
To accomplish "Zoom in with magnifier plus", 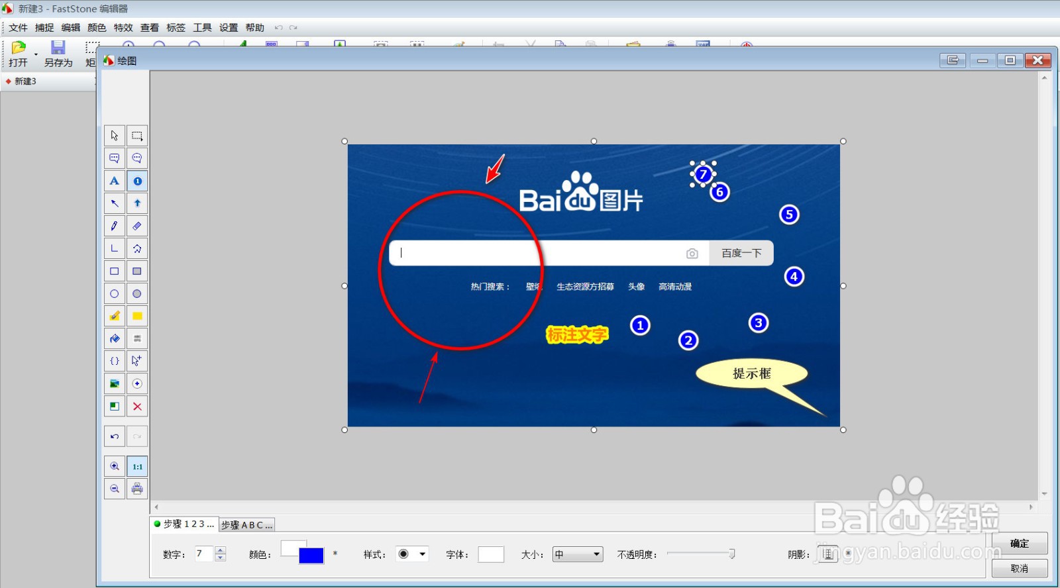I will tap(114, 466).
